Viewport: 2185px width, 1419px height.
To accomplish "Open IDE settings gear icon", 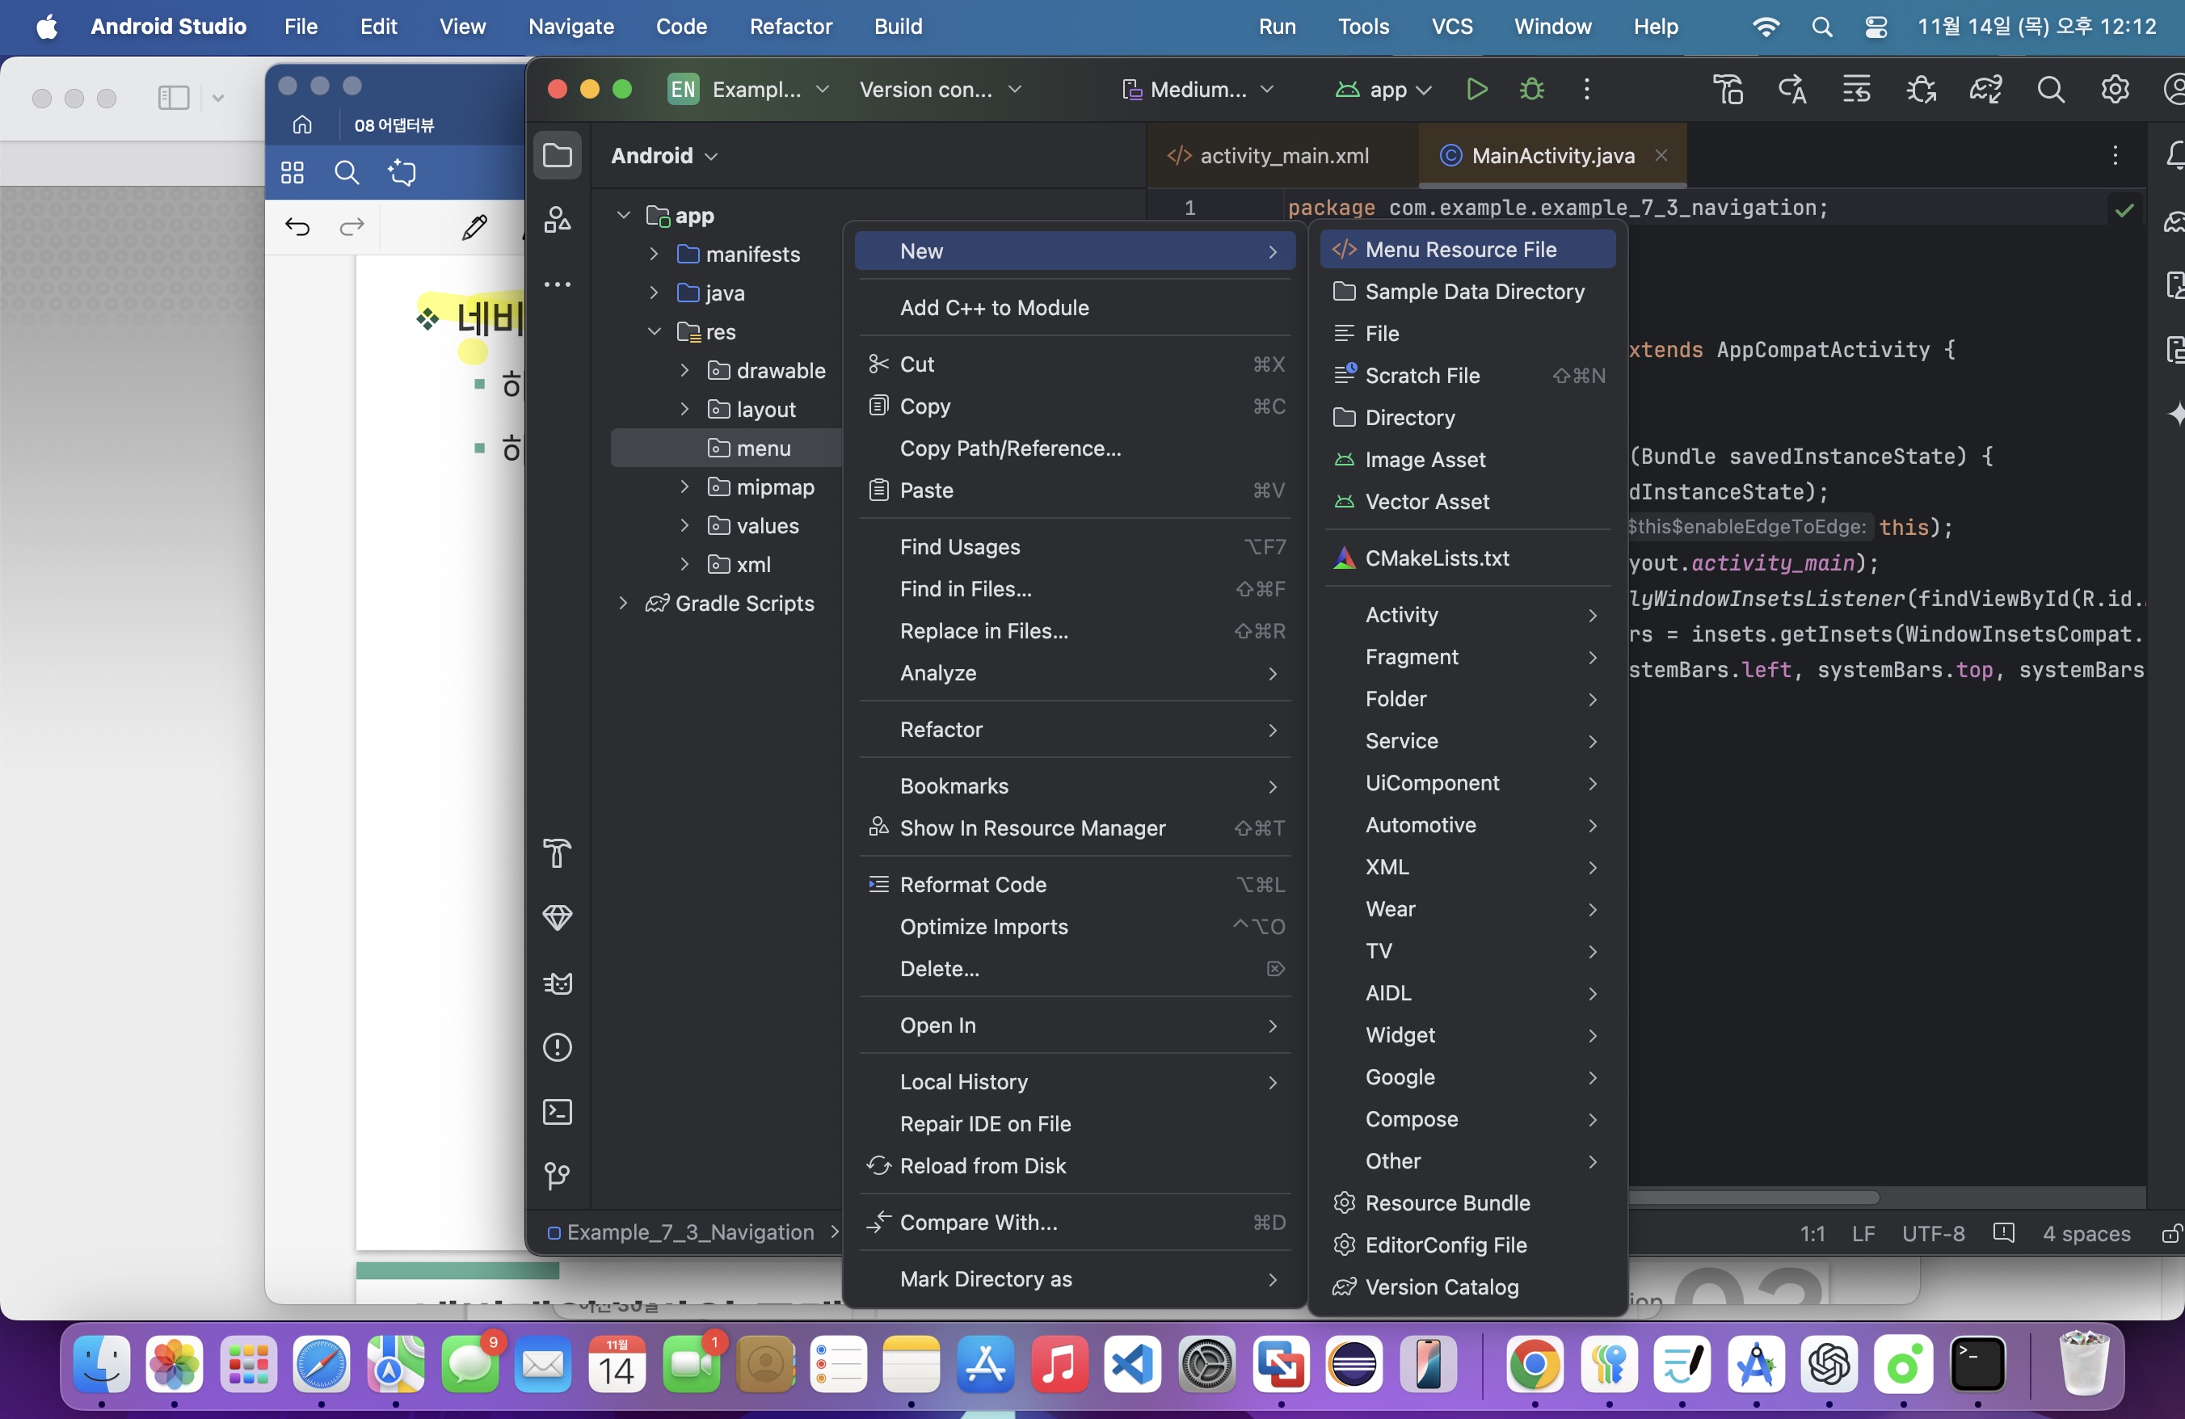I will coord(2115,89).
